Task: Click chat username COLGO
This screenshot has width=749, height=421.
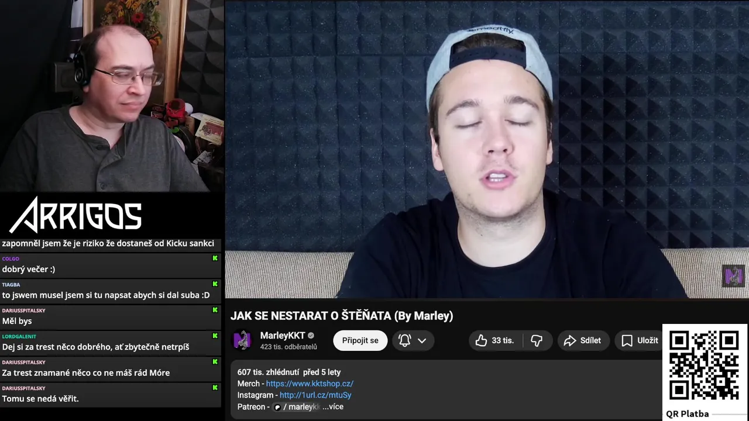Action: pos(11,258)
